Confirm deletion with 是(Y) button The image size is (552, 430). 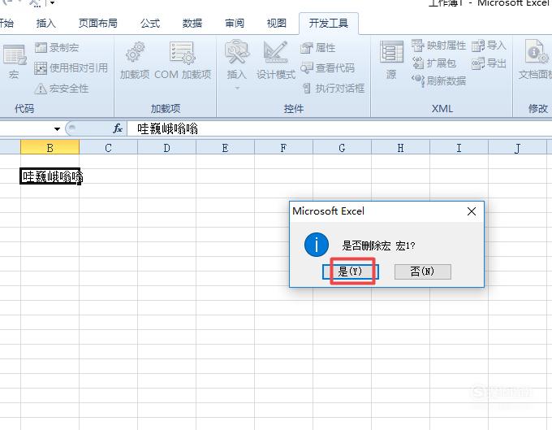(351, 271)
